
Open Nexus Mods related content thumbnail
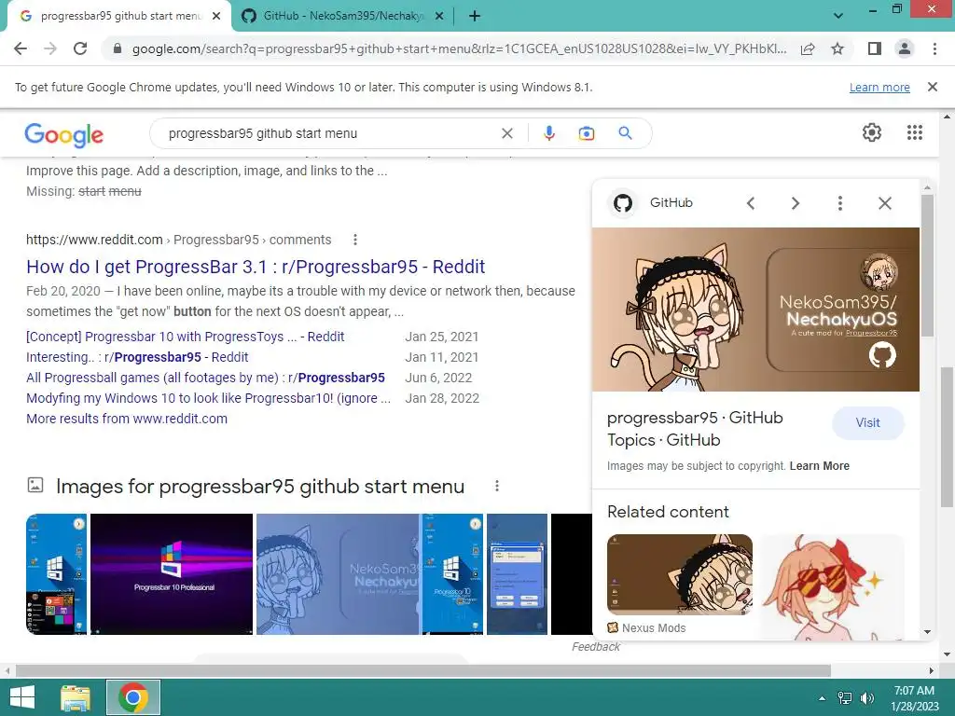pos(680,574)
